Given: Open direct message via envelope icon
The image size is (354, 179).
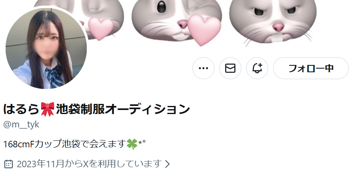Looking at the screenshot, I should pos(230,68).
